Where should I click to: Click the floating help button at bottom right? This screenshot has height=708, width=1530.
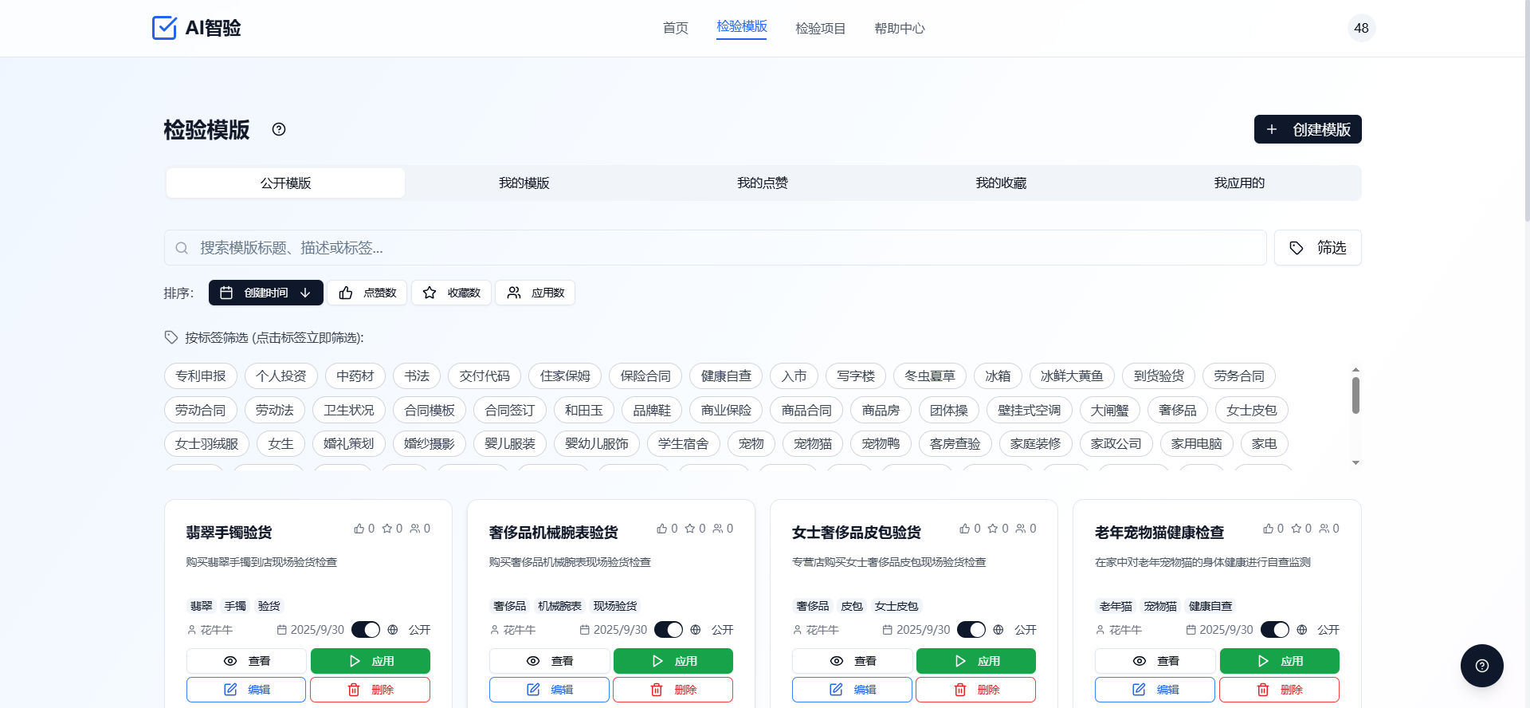[1481, 666]
